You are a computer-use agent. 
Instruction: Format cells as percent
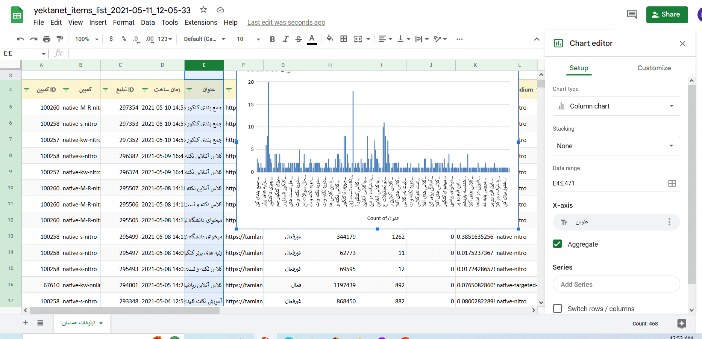(x=124, y=39)
